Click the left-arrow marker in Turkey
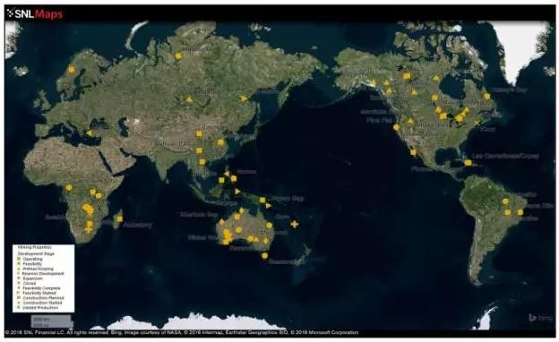 point(90,133)
